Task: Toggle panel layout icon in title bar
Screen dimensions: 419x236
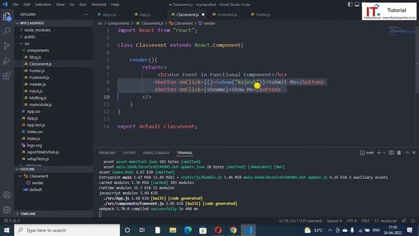Action: [x=357, y=5]
